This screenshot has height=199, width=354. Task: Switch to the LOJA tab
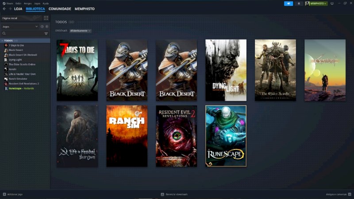coord(18,9)
